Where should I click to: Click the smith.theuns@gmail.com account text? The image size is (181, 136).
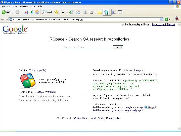click(x=136, y=24)
